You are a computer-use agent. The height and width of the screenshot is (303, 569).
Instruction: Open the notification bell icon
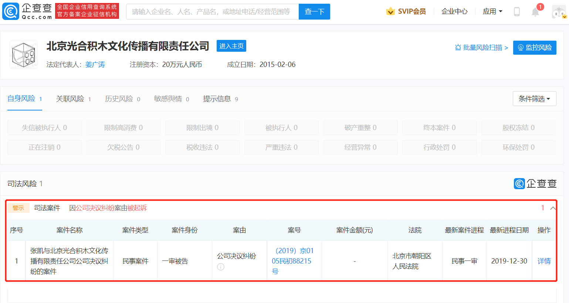point(535,12)
